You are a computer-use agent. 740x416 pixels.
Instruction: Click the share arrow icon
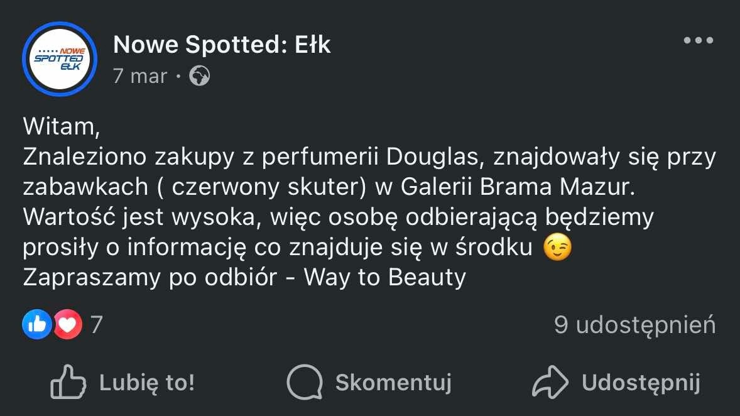click(x=550, y=382)
